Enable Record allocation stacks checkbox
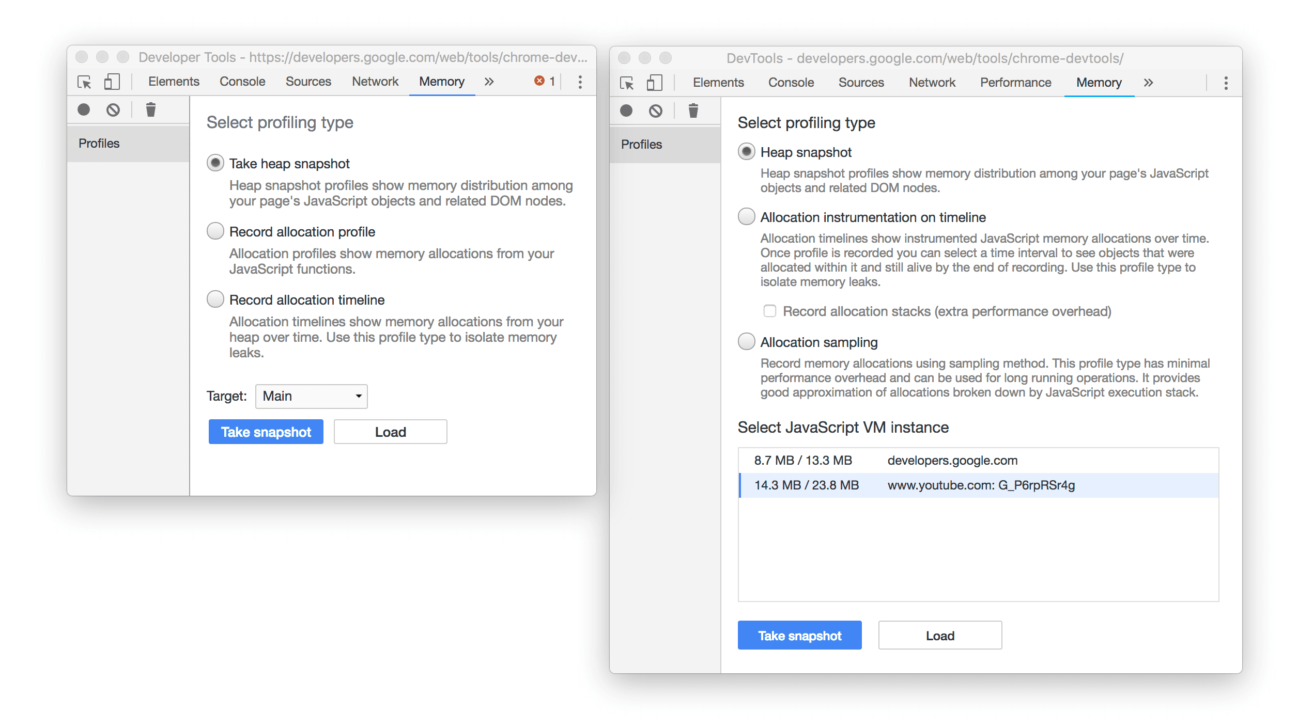Image resolution: width=1298 pixels, height=727 pixels. click(x=769, y=311)
